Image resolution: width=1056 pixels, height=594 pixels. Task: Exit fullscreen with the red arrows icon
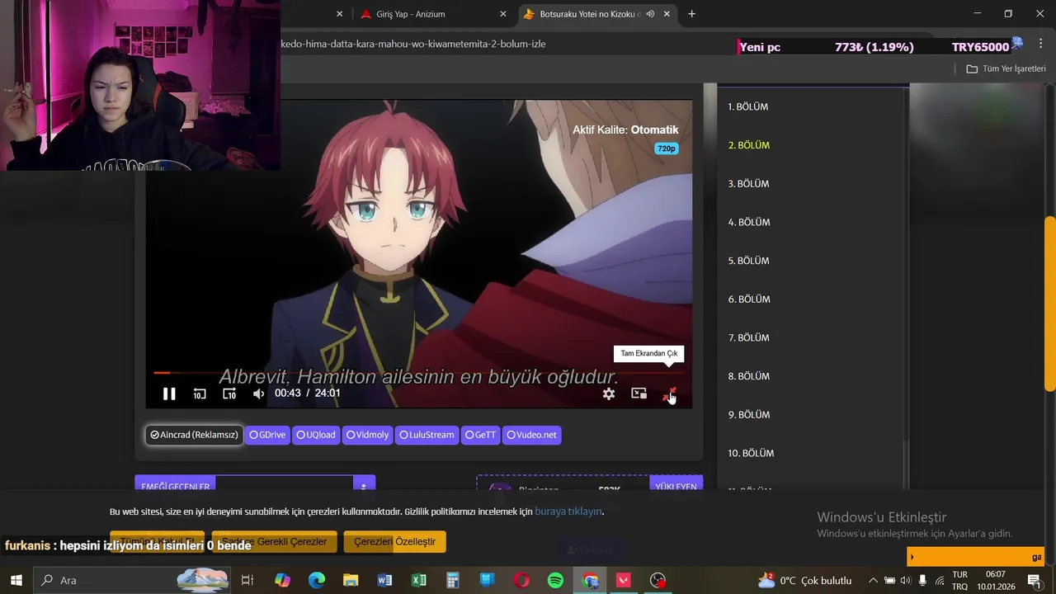pyautogui.click(x=669, y=394)
